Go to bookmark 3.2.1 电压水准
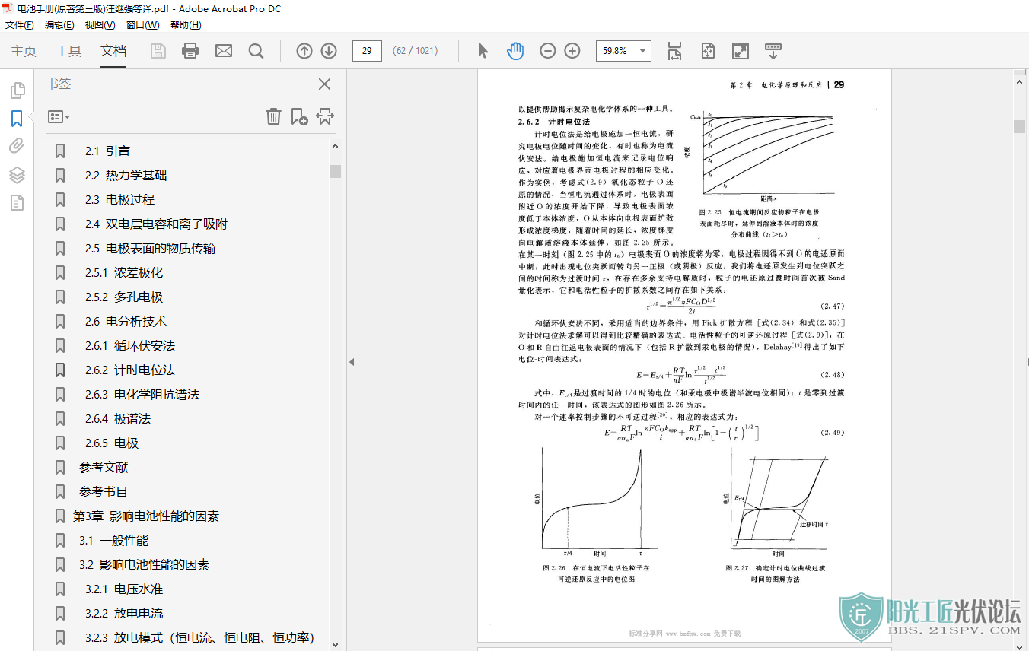This screenshot has width=1029, height=651. tap(124, 589)
